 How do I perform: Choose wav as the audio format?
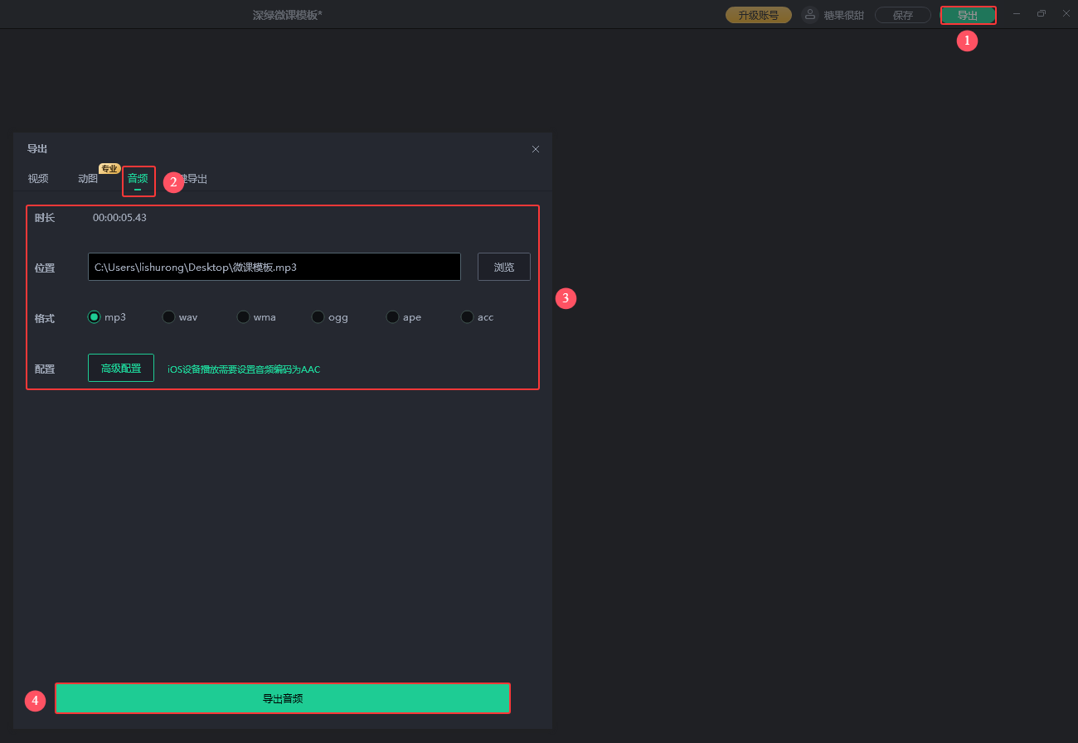click(x=169, y=317)
